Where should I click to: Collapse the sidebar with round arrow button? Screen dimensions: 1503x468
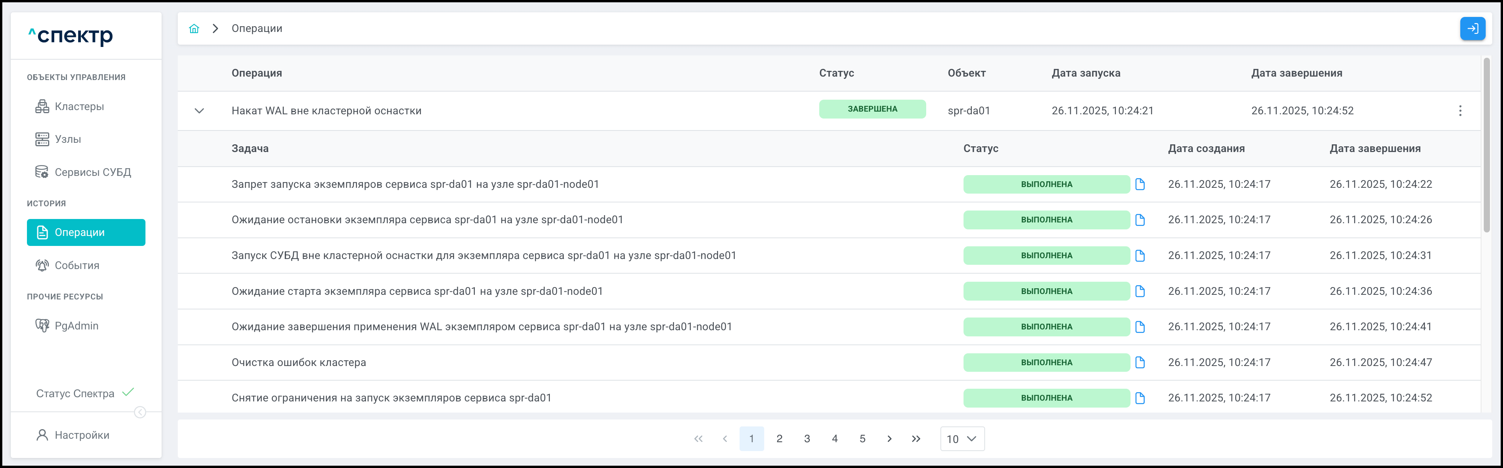[x=140, y=413]
